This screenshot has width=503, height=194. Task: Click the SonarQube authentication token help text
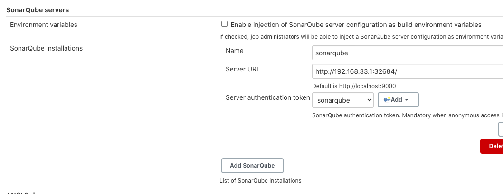pos(407,115)
